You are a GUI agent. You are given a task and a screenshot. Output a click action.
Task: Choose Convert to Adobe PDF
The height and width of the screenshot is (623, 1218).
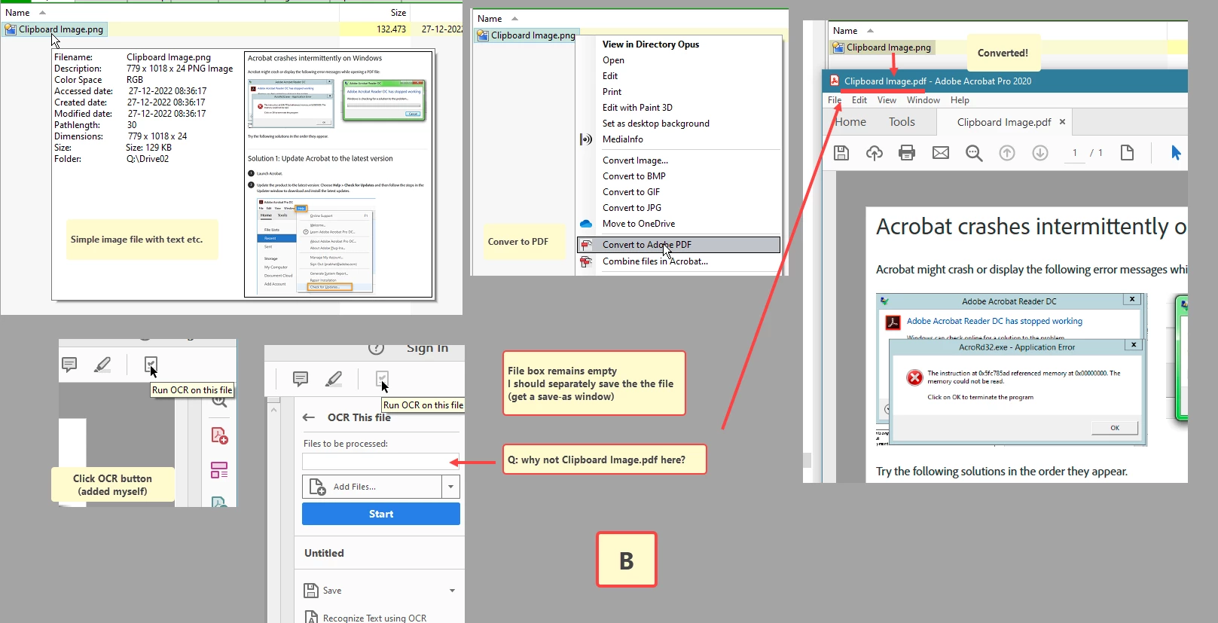click(679, 245)
